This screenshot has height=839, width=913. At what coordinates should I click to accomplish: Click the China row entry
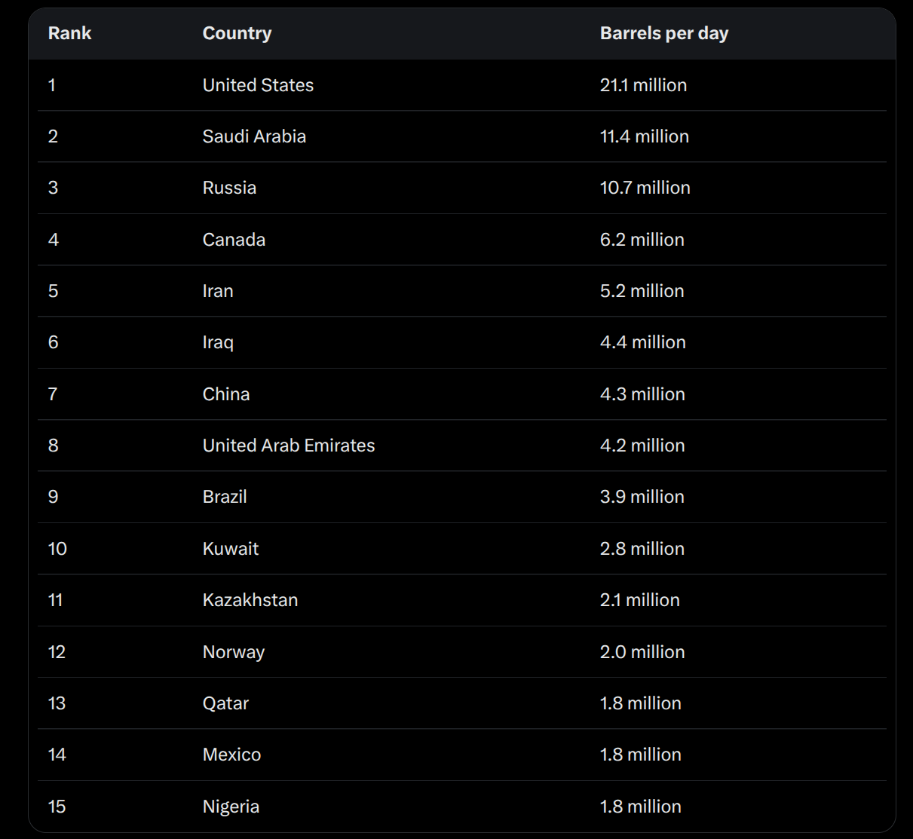(x=226, y=394)
